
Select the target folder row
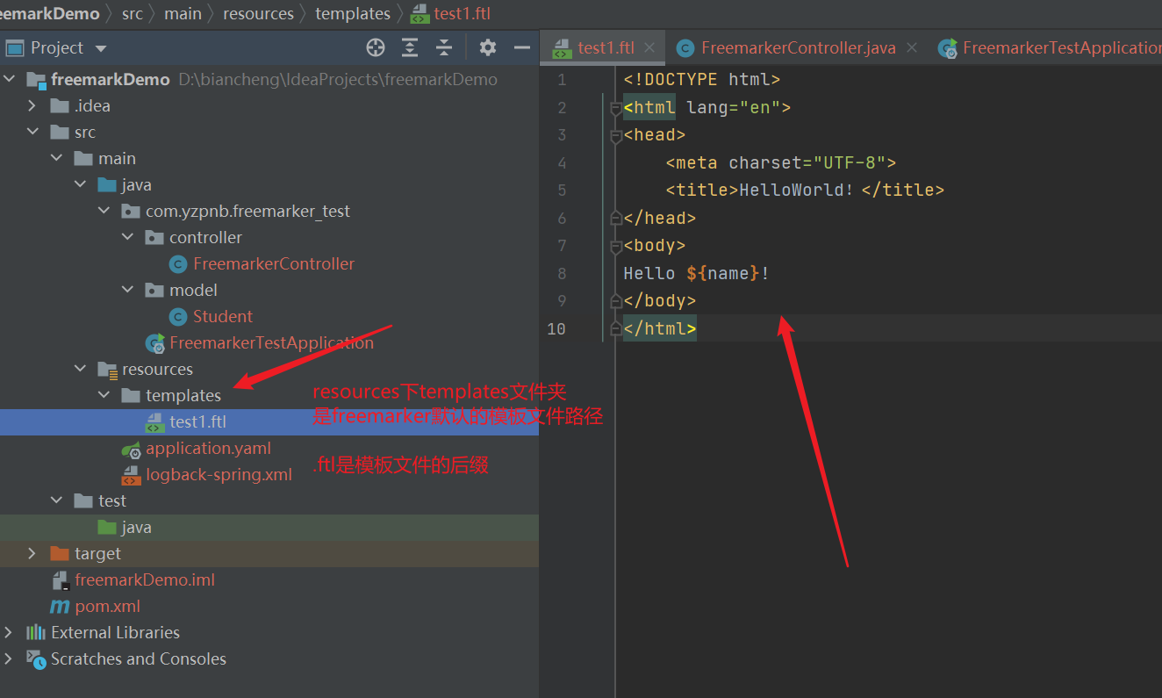coord(269,553)
